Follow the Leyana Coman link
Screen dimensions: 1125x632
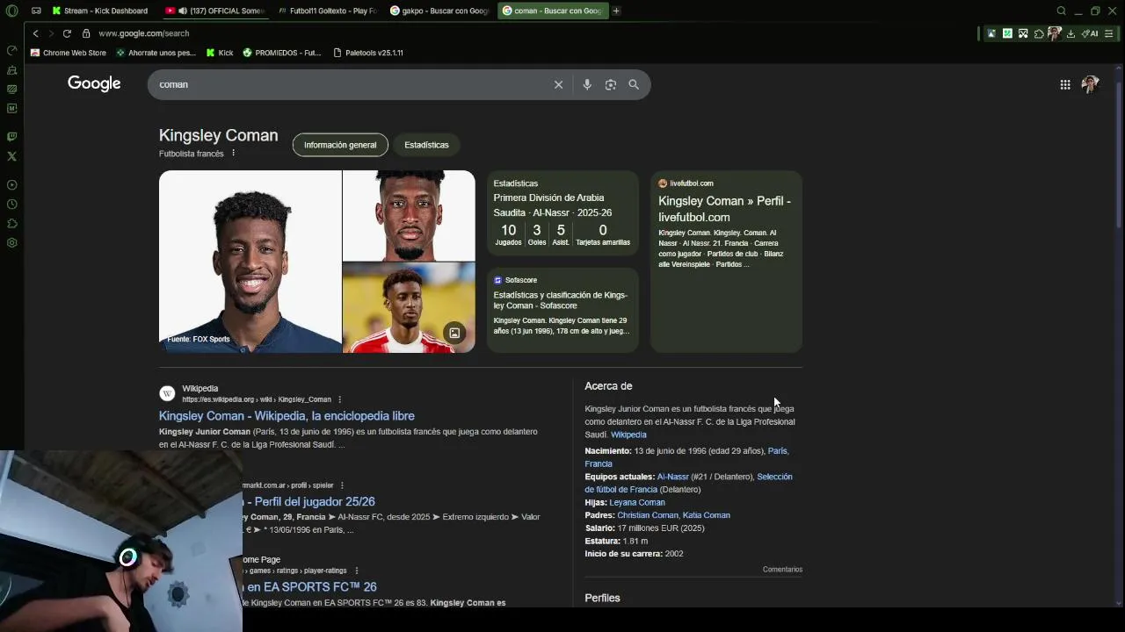click(637, 502)
